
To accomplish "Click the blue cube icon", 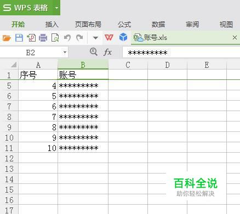I will coord(123,37).
